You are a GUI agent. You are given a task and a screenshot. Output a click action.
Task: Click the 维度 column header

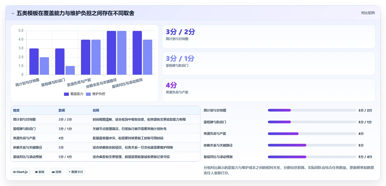pos(16,110)
